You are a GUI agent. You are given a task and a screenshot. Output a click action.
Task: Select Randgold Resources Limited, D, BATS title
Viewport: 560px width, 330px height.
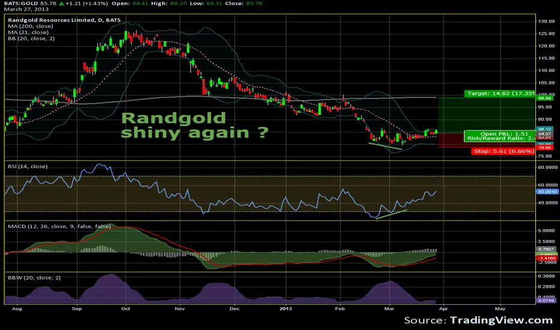click(x=64, y=20)
